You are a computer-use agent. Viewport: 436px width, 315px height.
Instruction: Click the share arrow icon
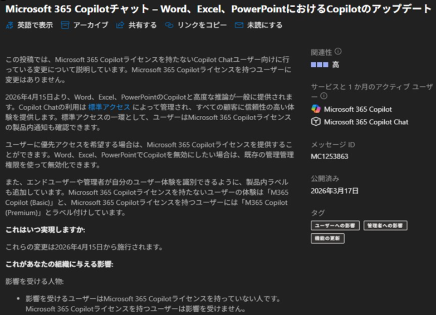[x=120, y=25]
